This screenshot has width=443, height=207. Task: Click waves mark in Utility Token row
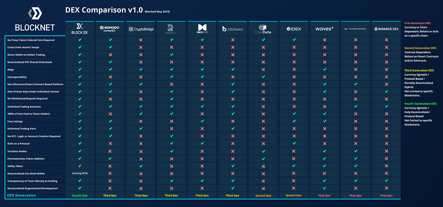(x=324, y=166)
